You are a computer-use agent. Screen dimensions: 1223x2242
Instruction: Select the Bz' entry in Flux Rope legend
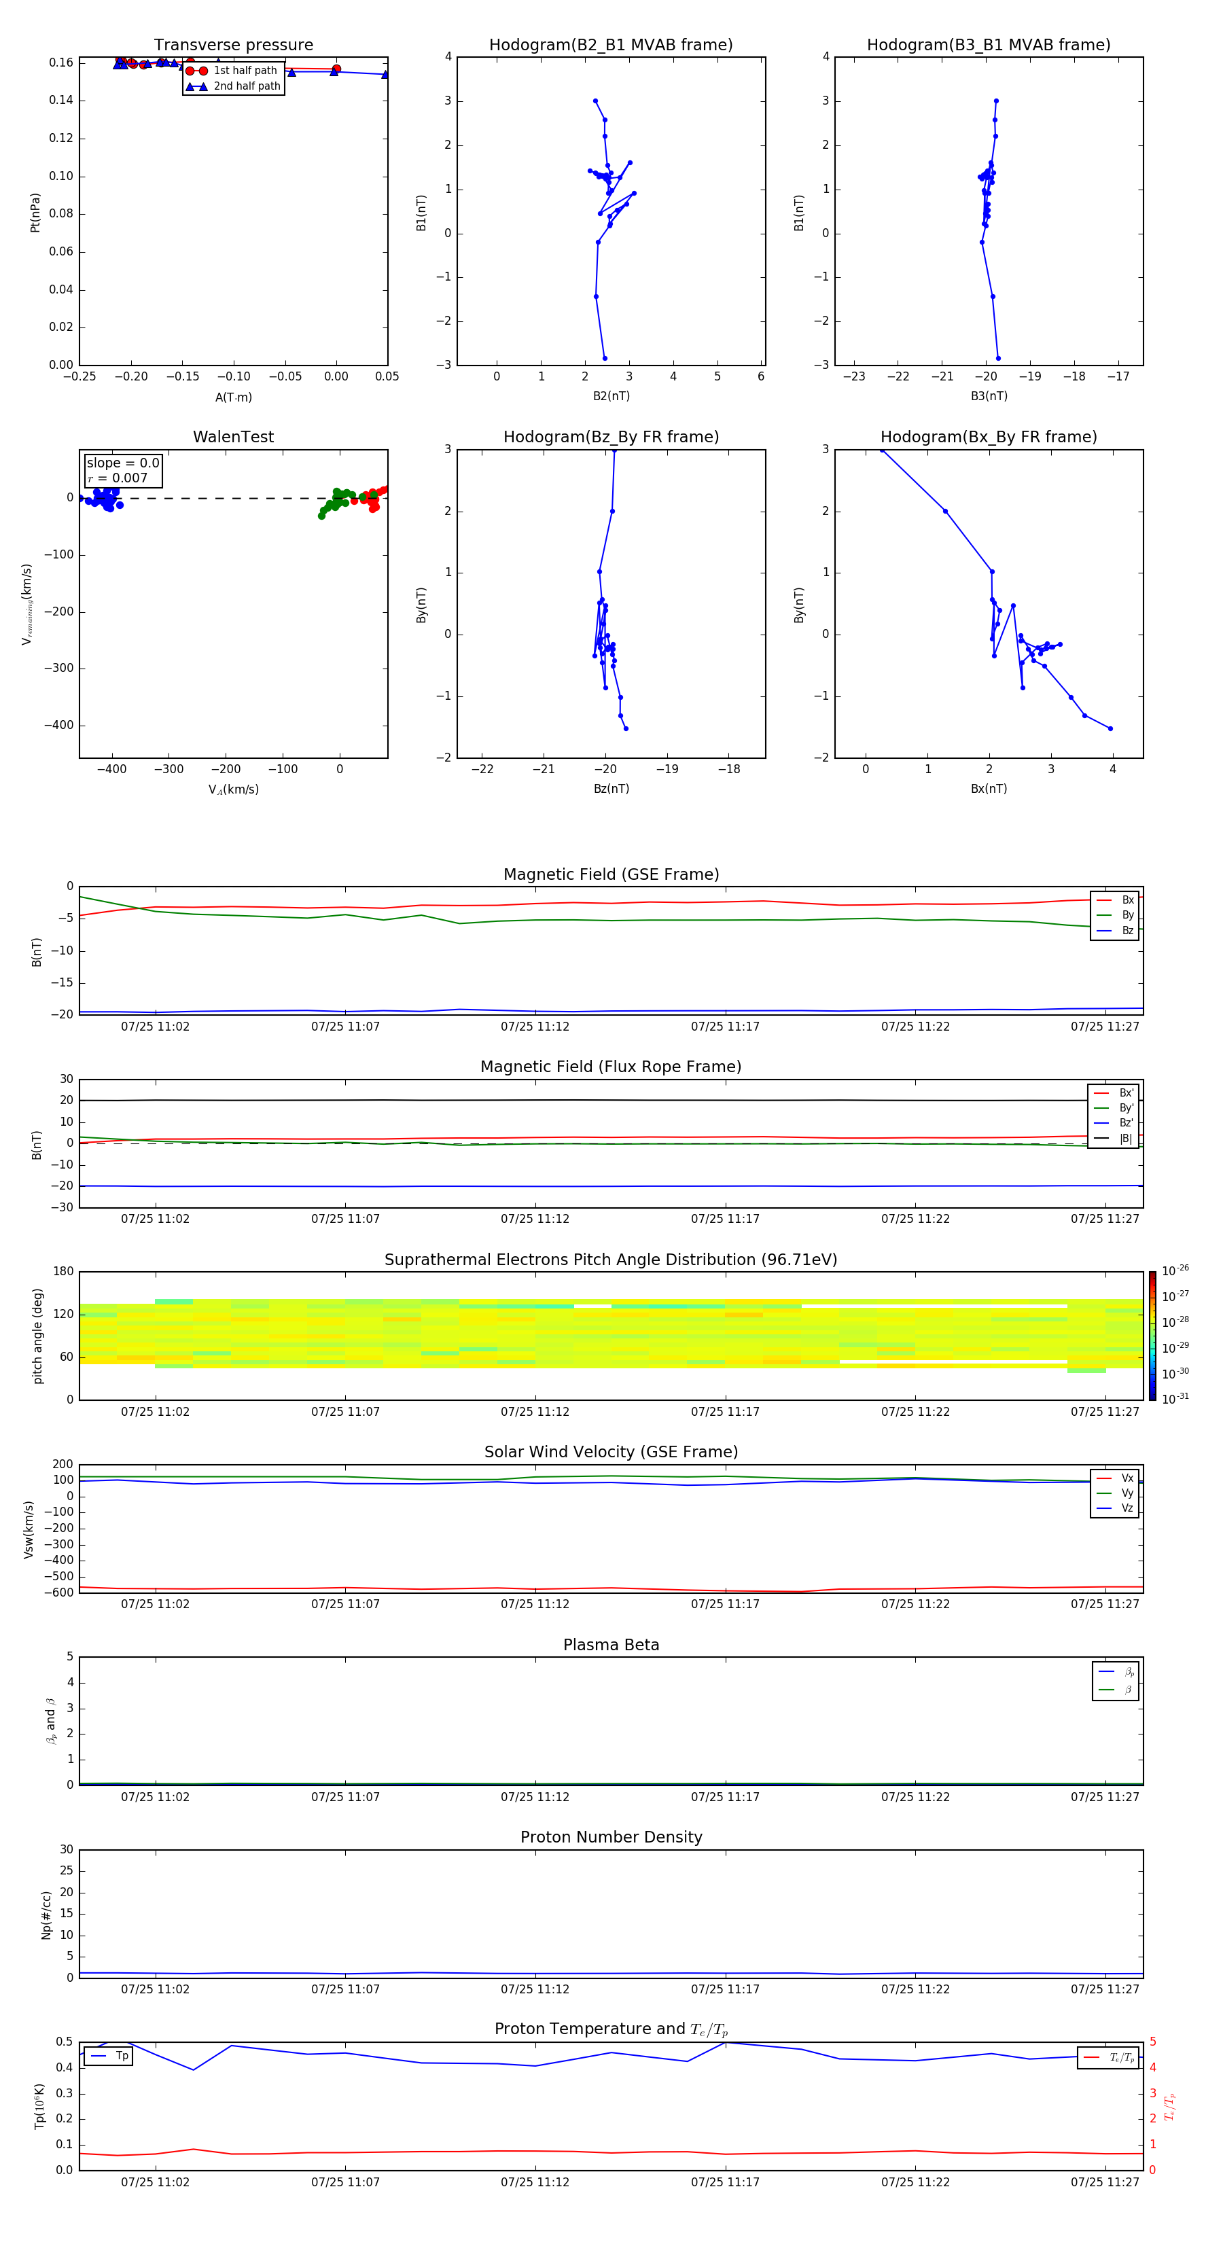[1114, 1124]
